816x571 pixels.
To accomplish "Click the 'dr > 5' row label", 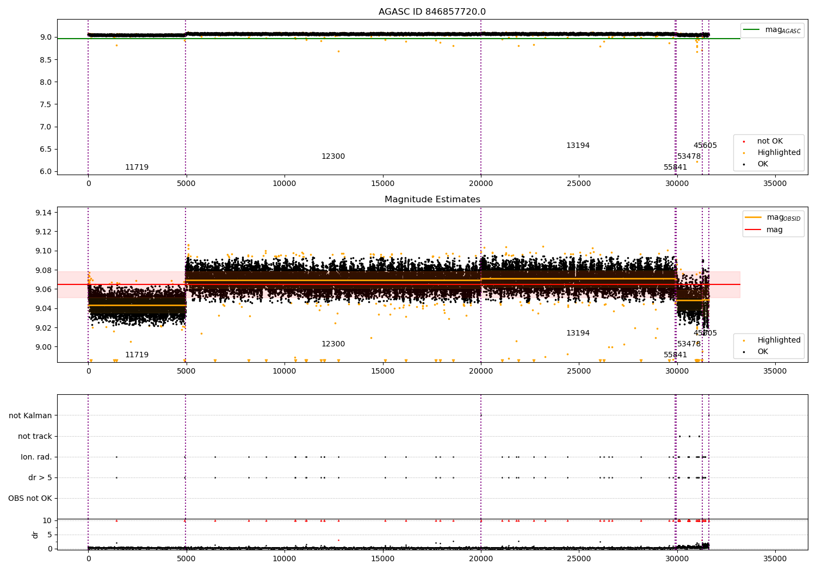I will 40,478.
